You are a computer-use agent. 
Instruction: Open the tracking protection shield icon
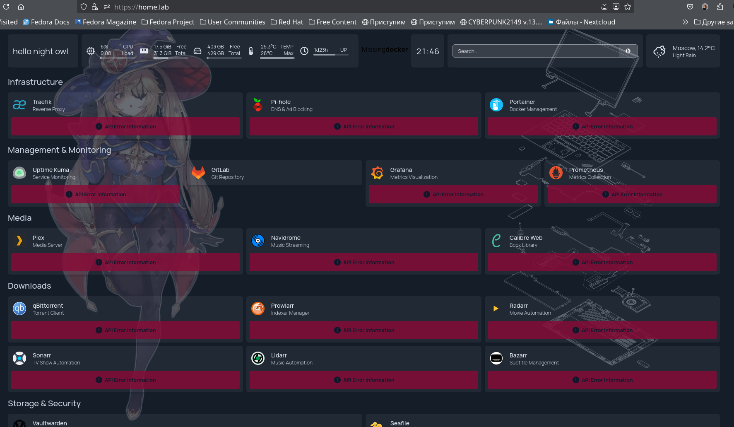pyautogui.click(x=84, y=7)
